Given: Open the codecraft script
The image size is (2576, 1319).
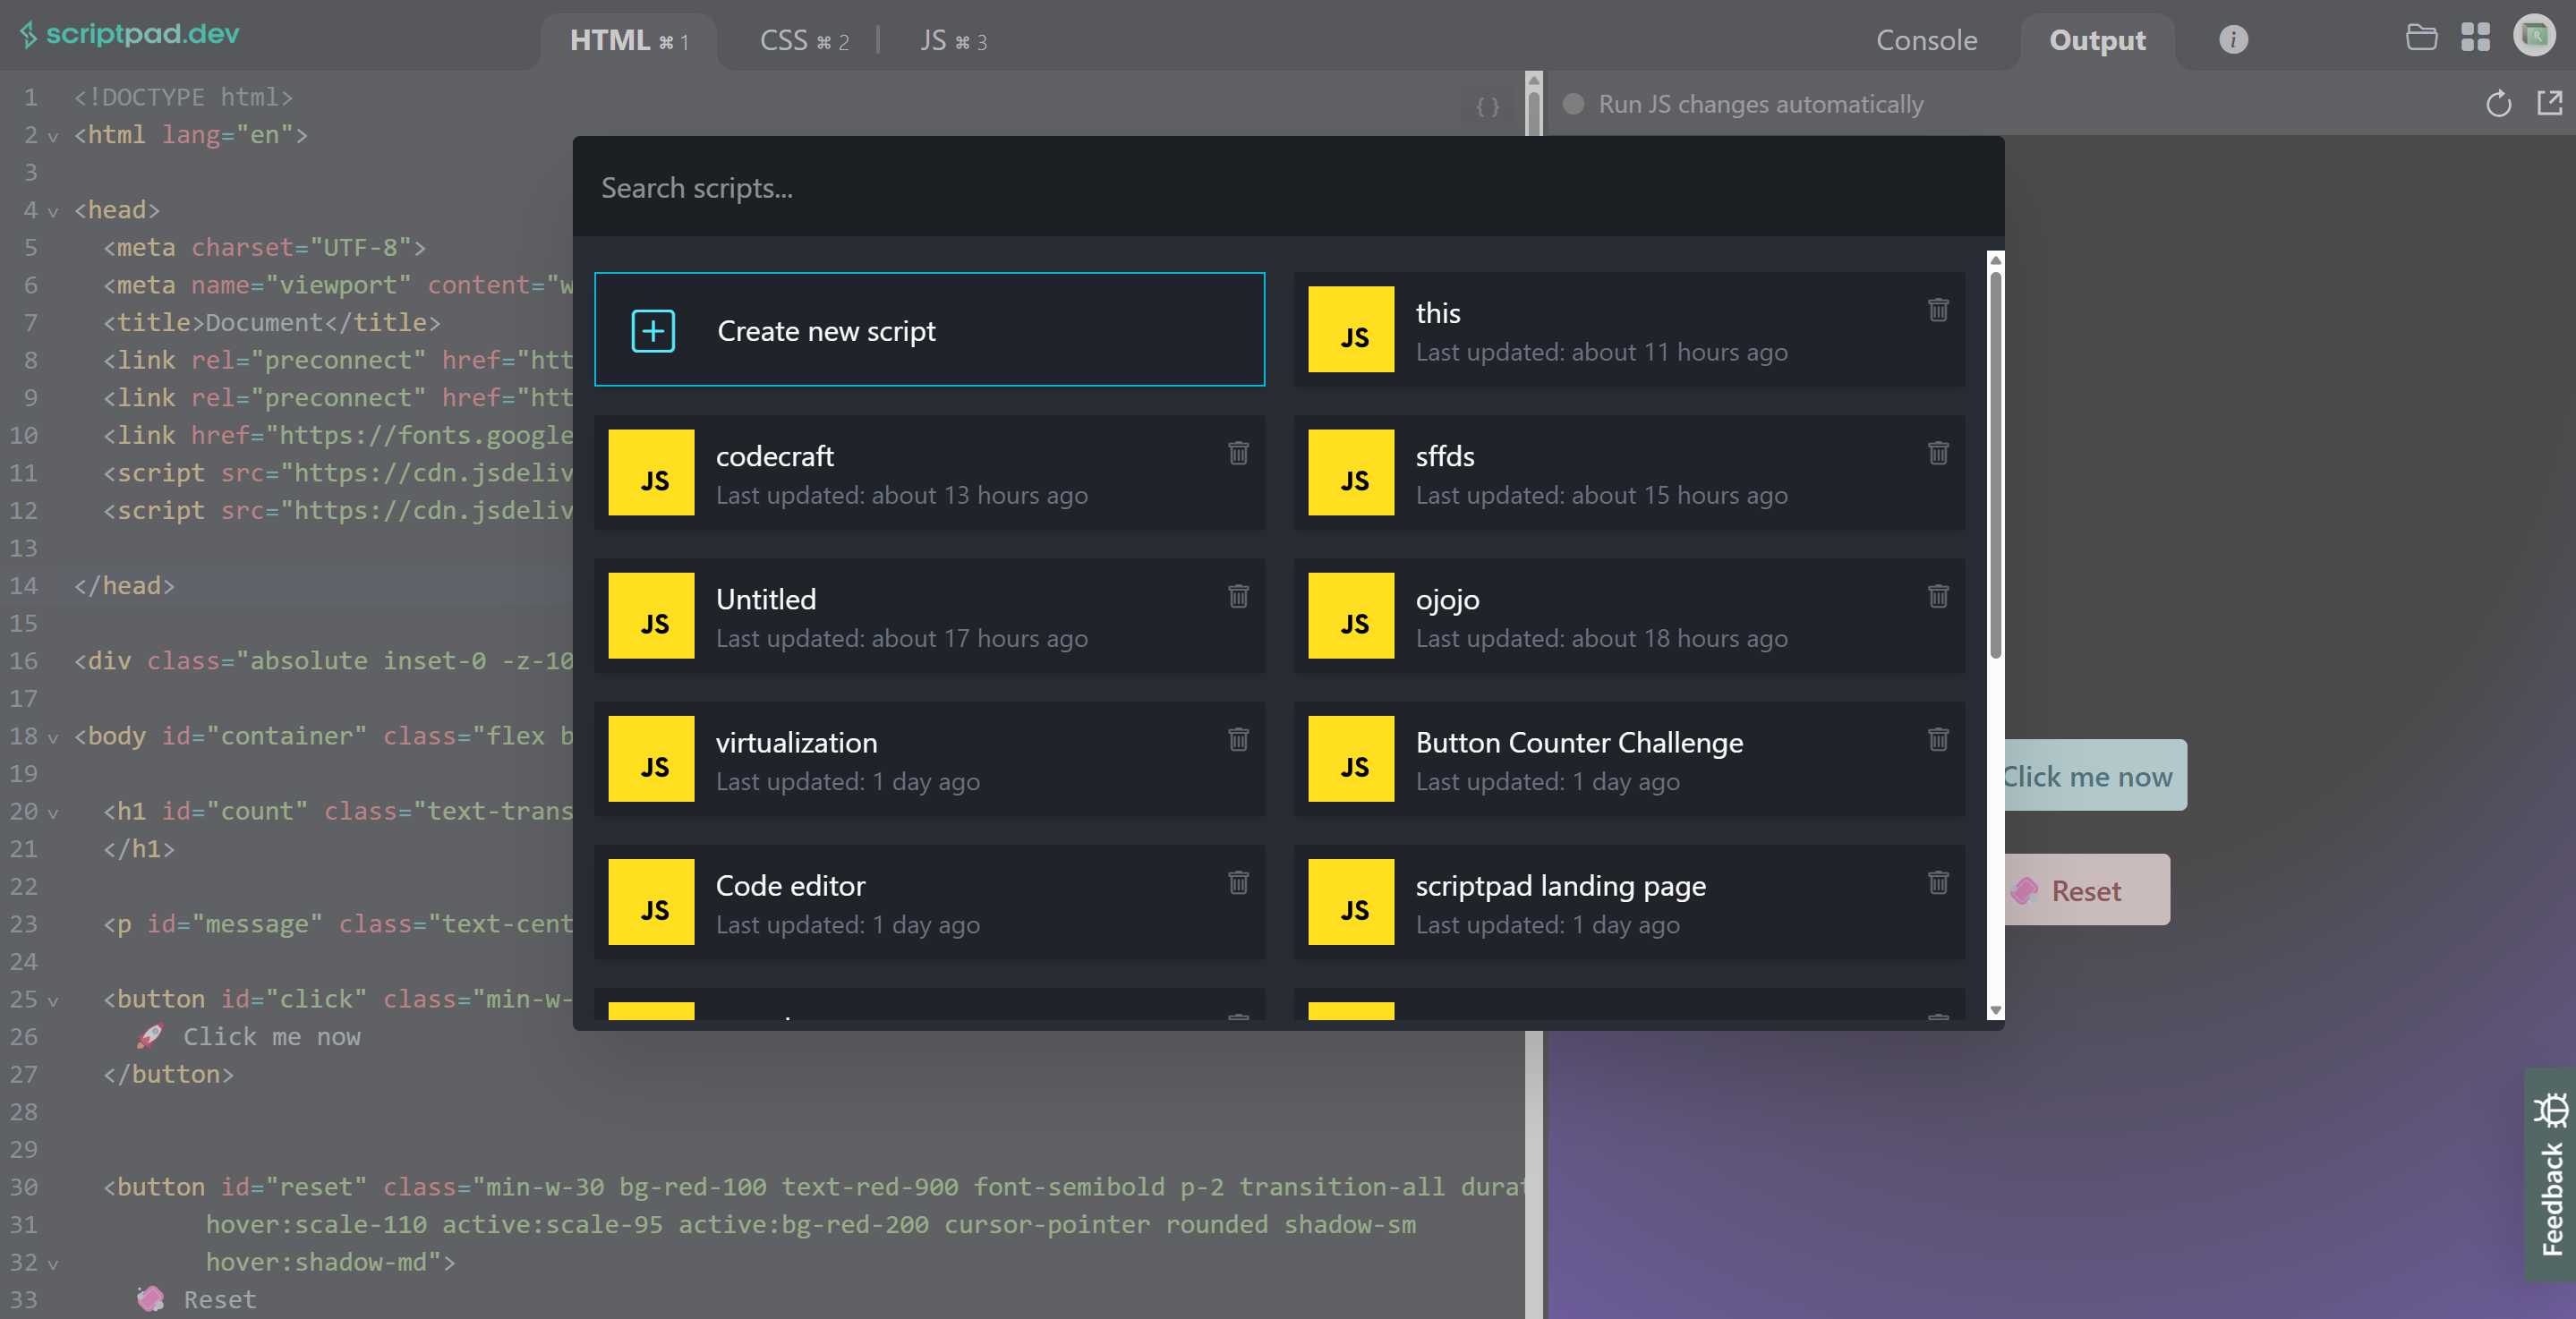Looking at the screenshot, I should point(929,473).
